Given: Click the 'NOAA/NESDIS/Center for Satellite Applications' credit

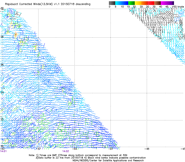Looking at the screenshot, I should [100, 161].
